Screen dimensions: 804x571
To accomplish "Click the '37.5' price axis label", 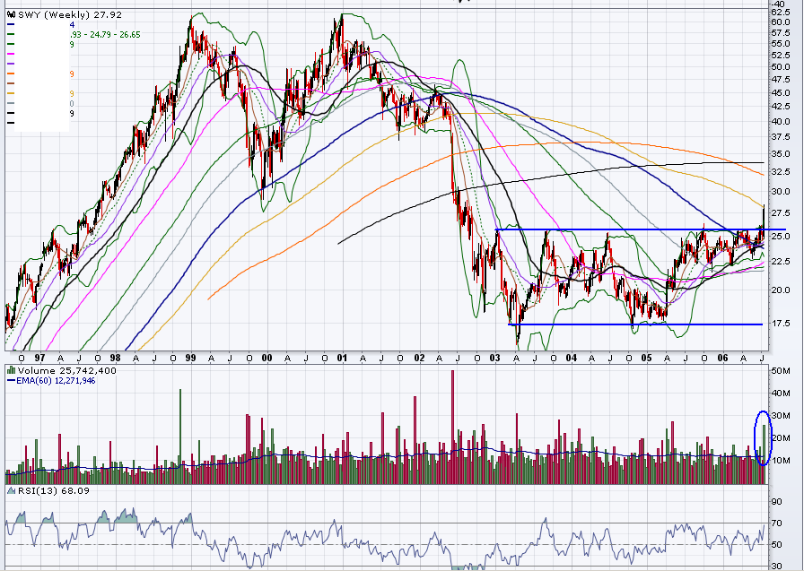I will (780, 137).
